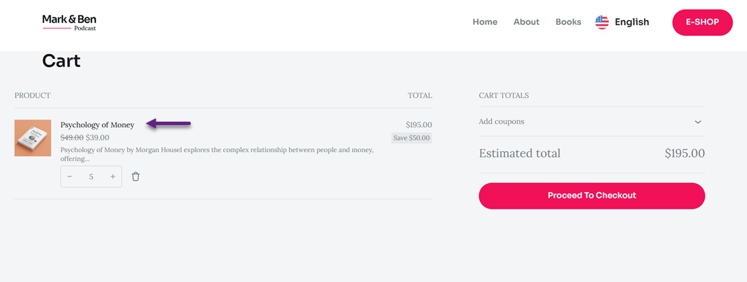747x282 pixels.
Task: Decrease quantity with the minus button
Action: 70,177
